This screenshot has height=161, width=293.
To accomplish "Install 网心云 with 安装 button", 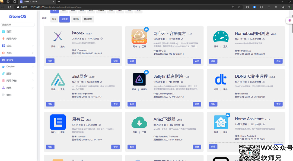I will 197,61.
